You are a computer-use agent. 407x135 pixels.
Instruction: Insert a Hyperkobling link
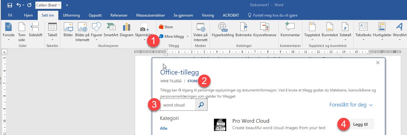pos(223,30)
